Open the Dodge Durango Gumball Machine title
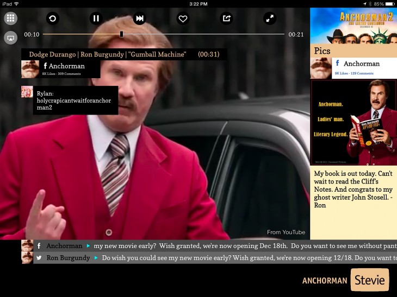397x297 pixels. pos(124,54)
